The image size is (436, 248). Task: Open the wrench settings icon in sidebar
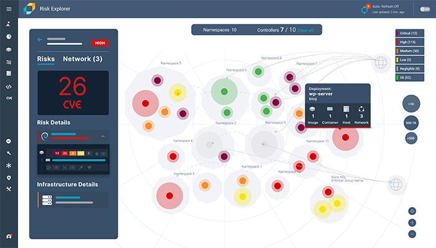(x=9, y=153)
